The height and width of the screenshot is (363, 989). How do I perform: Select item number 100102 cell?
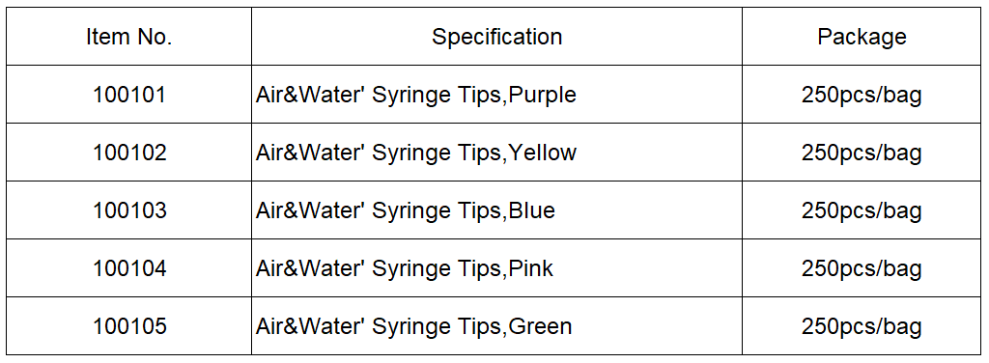tap(128, 153)
